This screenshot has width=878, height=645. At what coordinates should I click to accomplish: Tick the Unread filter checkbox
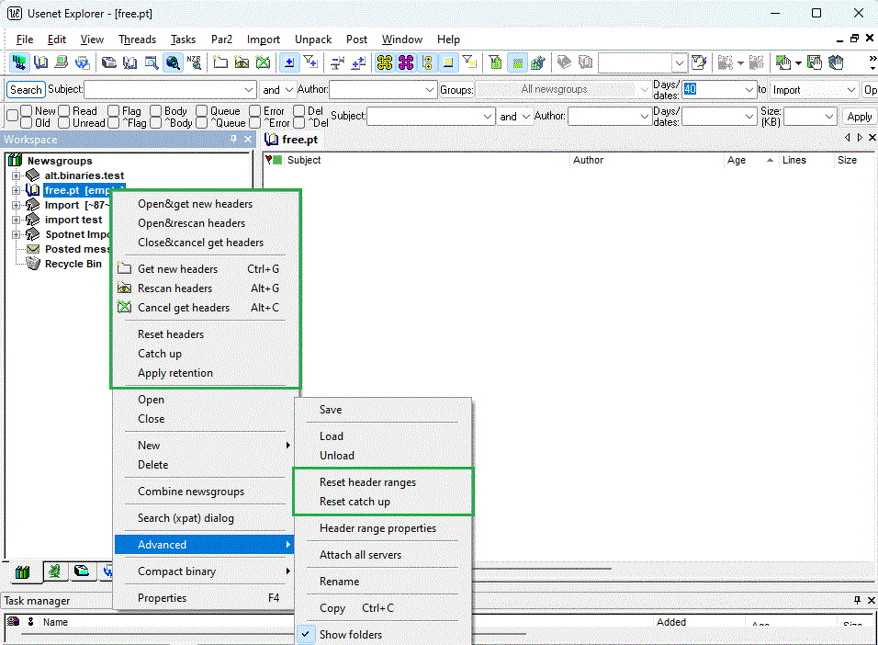point(64,122)
